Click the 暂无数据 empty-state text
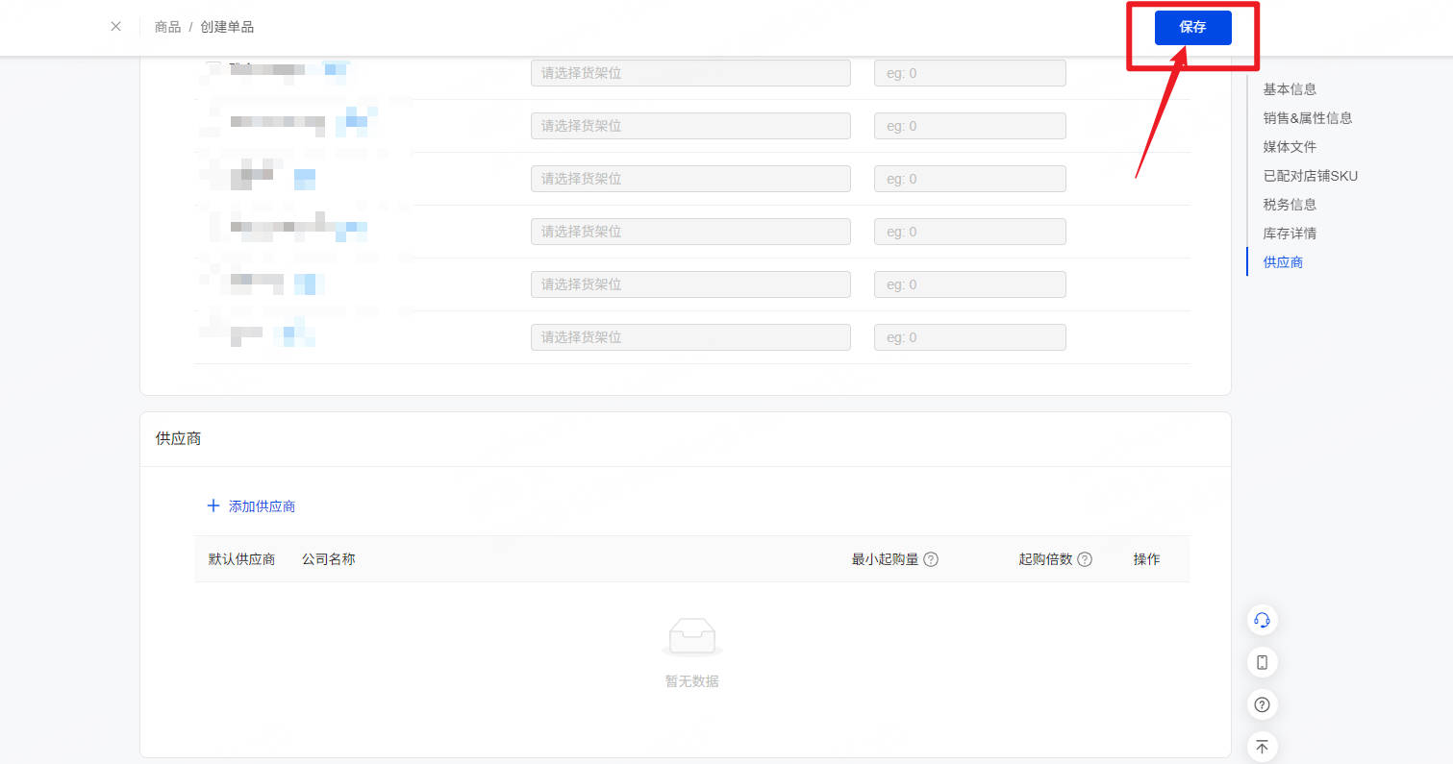 click(x=691, y=681)
